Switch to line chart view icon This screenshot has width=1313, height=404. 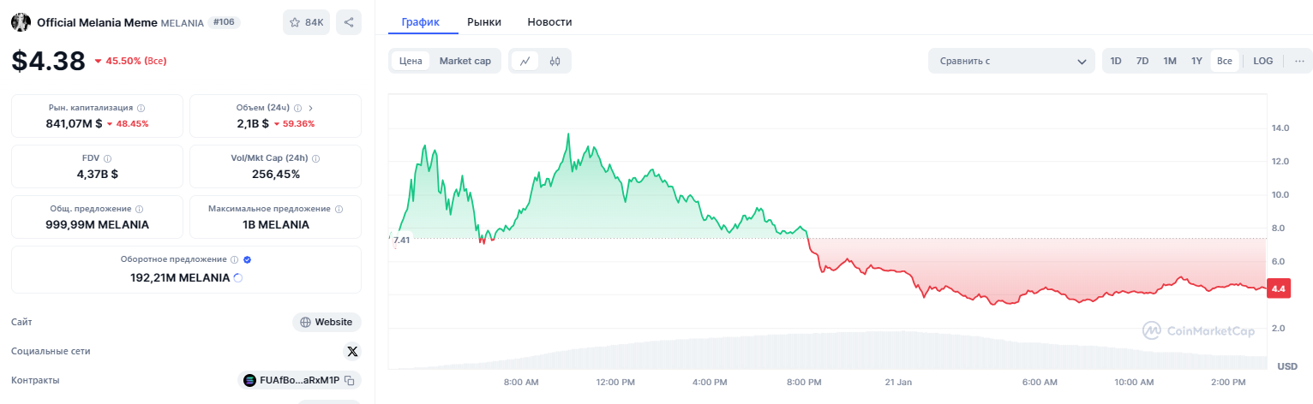(525, 61)
